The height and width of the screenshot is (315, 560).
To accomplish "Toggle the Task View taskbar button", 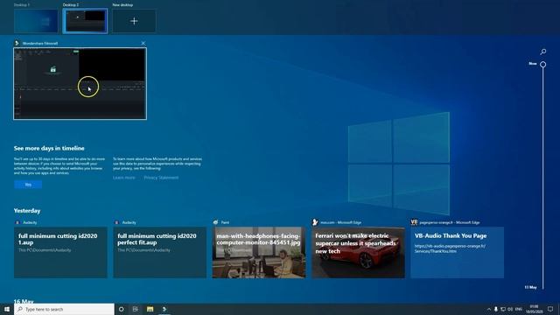I will (136, 309).
